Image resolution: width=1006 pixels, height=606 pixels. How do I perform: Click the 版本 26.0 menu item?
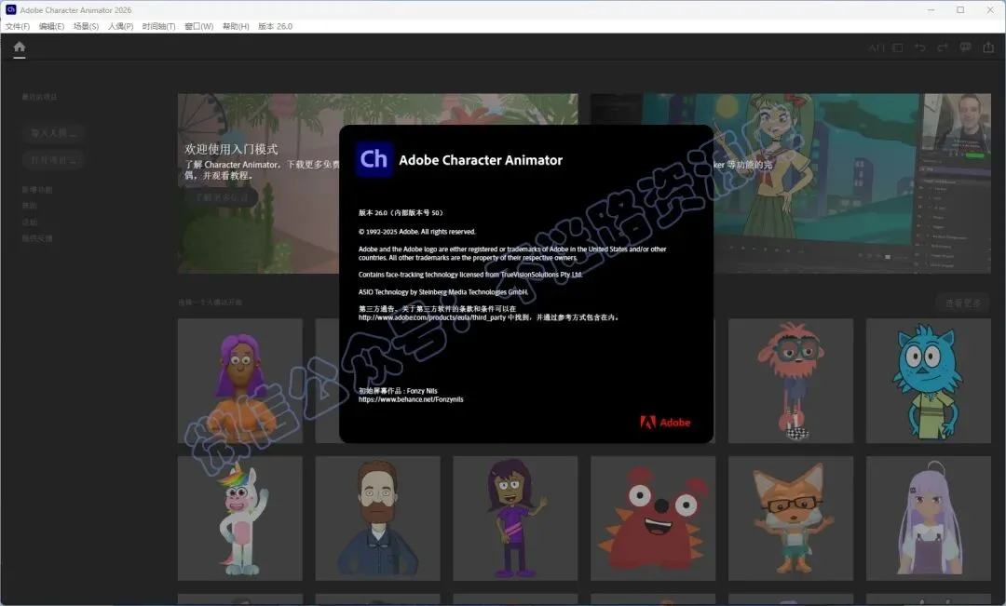pyautogui.click(x=275, y=26)
